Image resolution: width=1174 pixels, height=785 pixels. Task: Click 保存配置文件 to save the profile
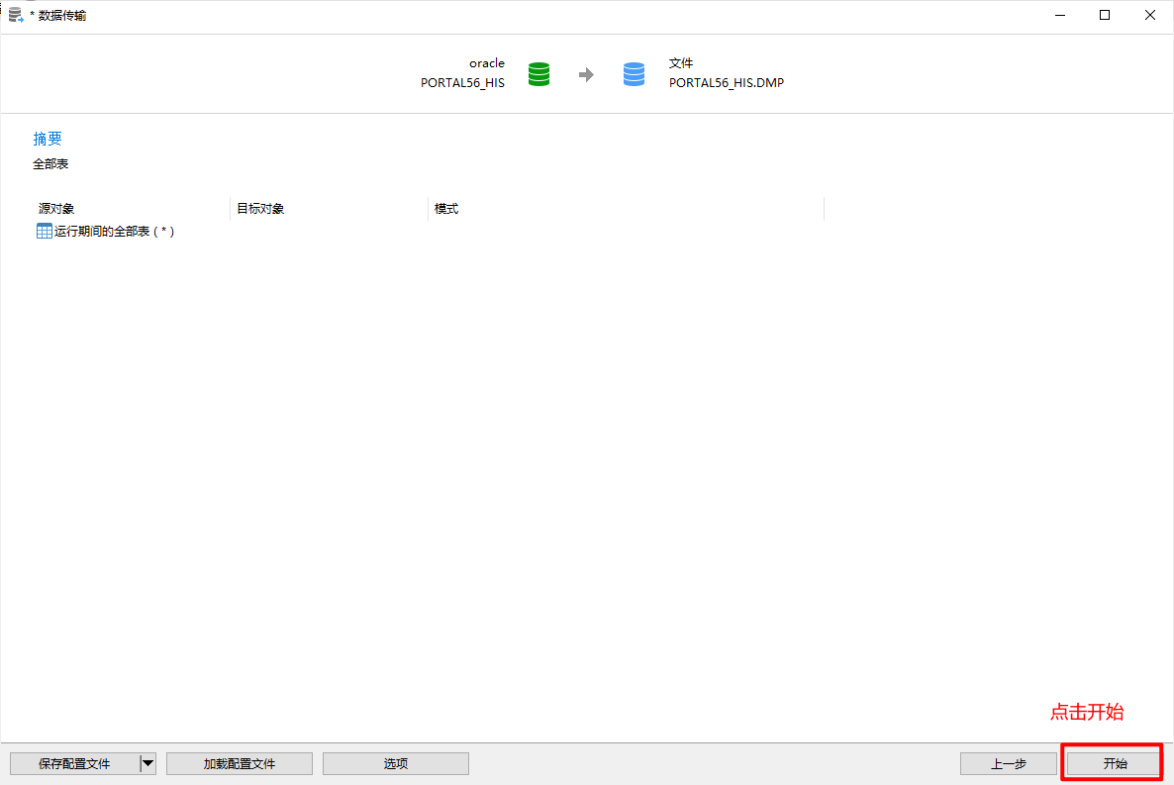point(74,763)
